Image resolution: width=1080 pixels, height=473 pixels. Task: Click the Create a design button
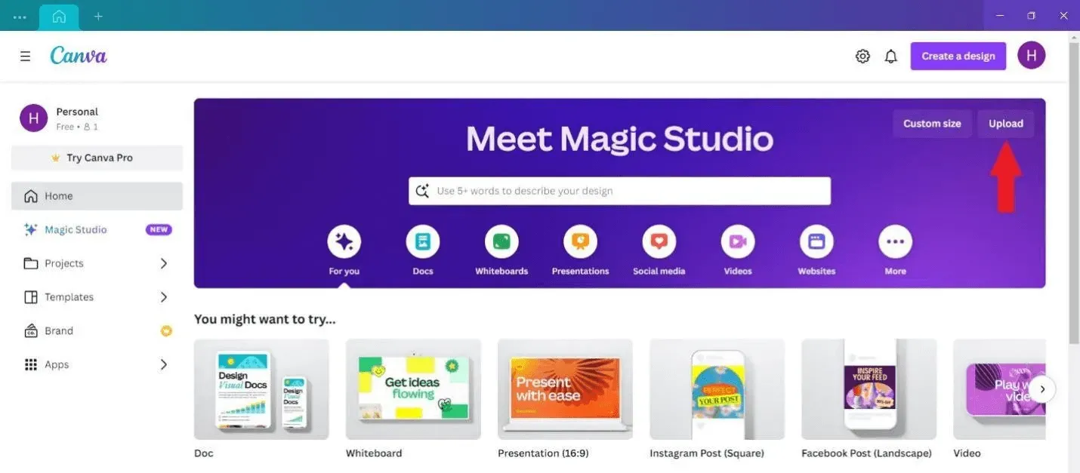tap(958, 56)
